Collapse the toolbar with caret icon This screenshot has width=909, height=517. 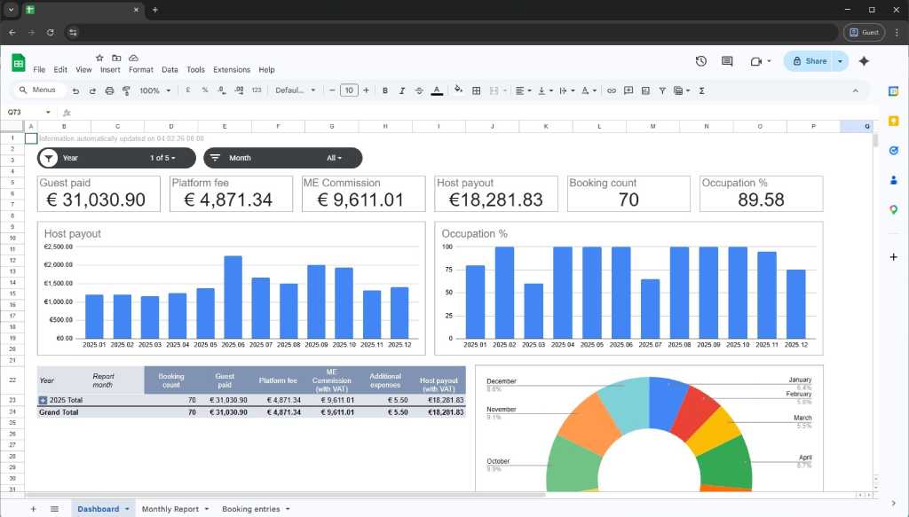[x=855, y=90]
